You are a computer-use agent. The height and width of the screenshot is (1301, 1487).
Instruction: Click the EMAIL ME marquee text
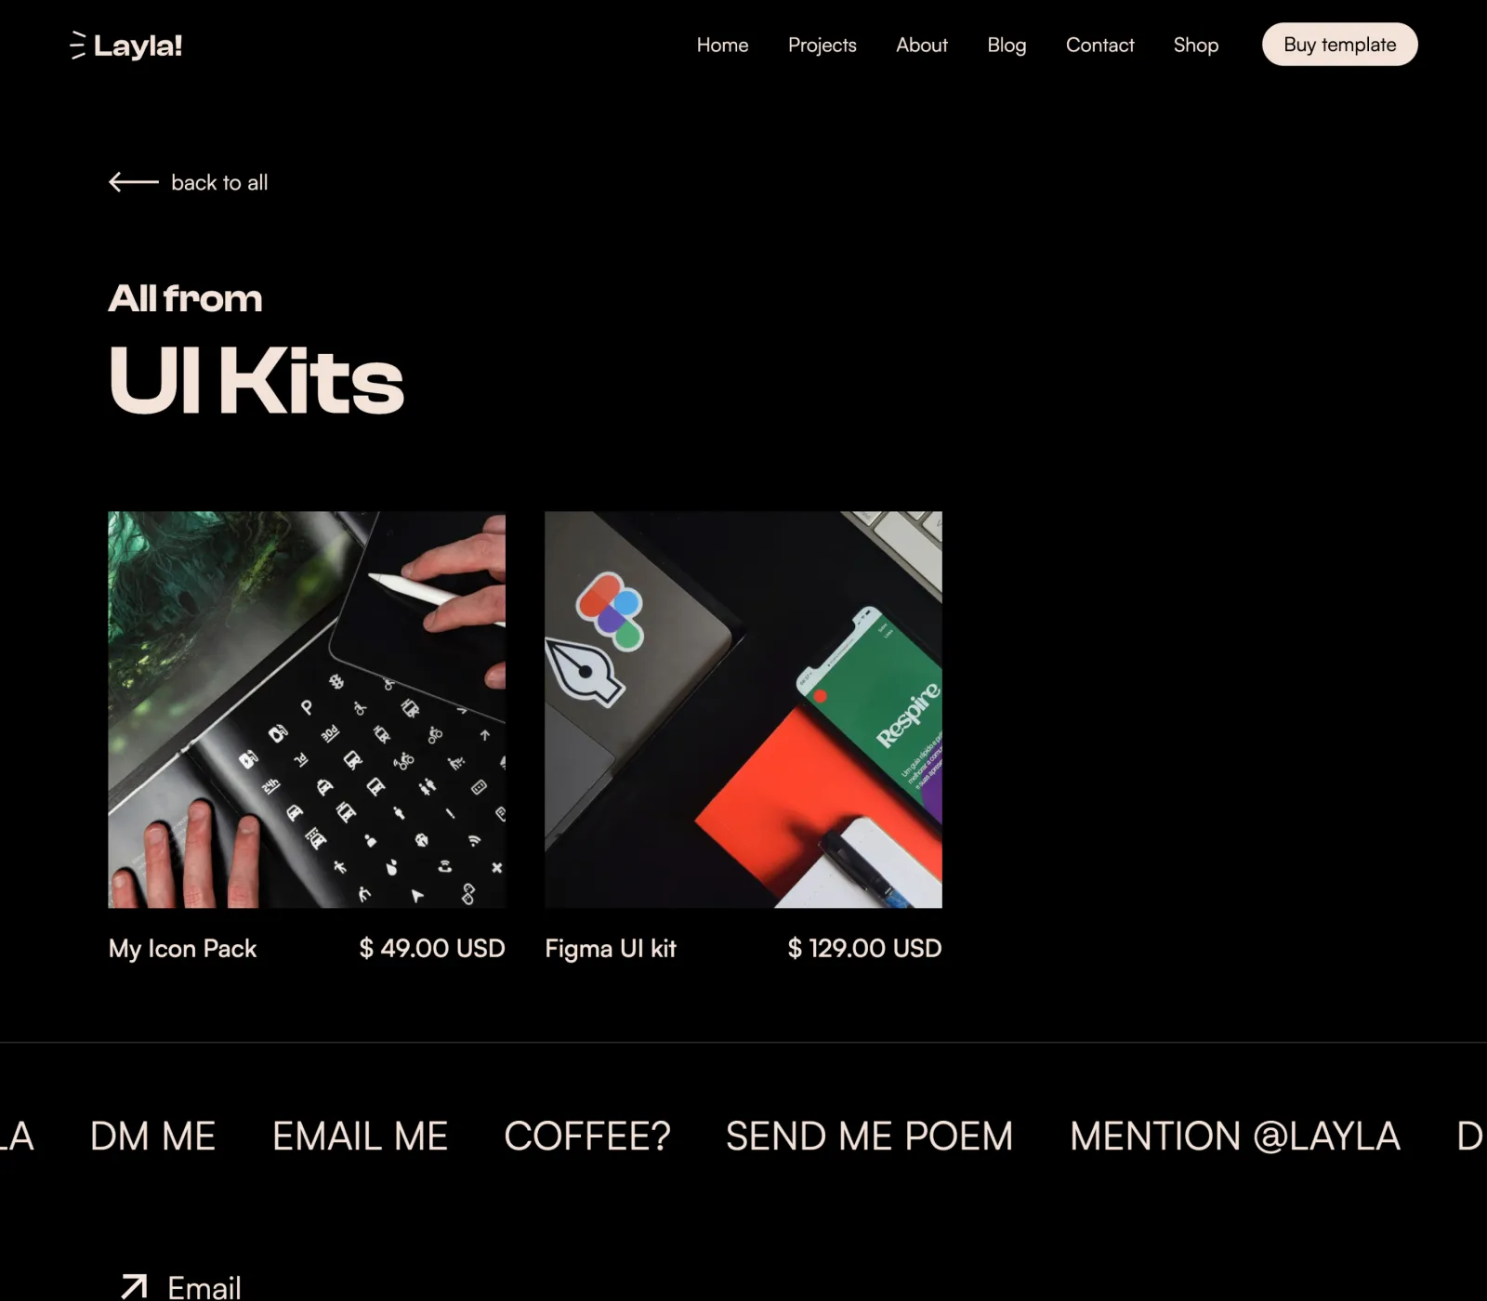[x=360, y=1137]
